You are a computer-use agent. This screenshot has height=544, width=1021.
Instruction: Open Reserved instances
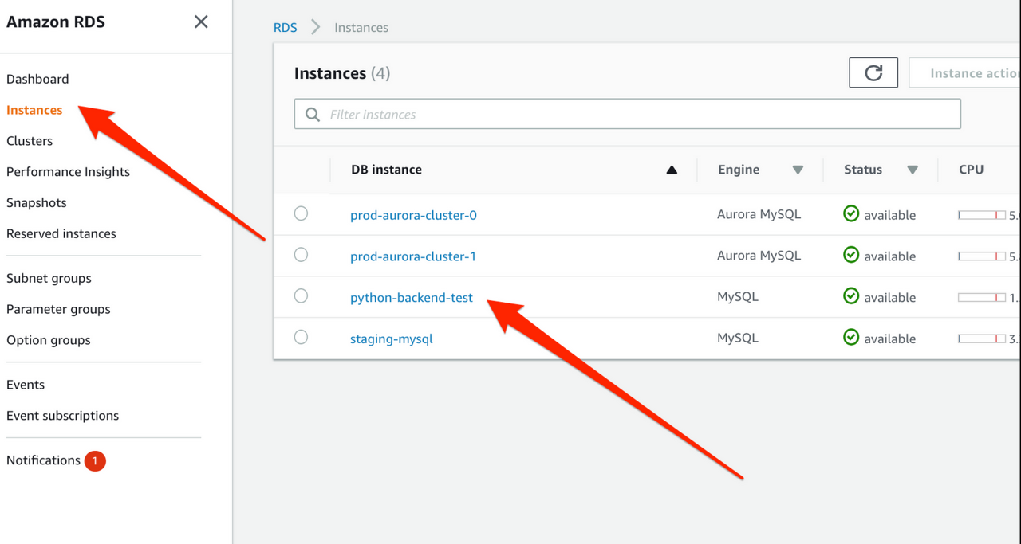coord(61,233)
